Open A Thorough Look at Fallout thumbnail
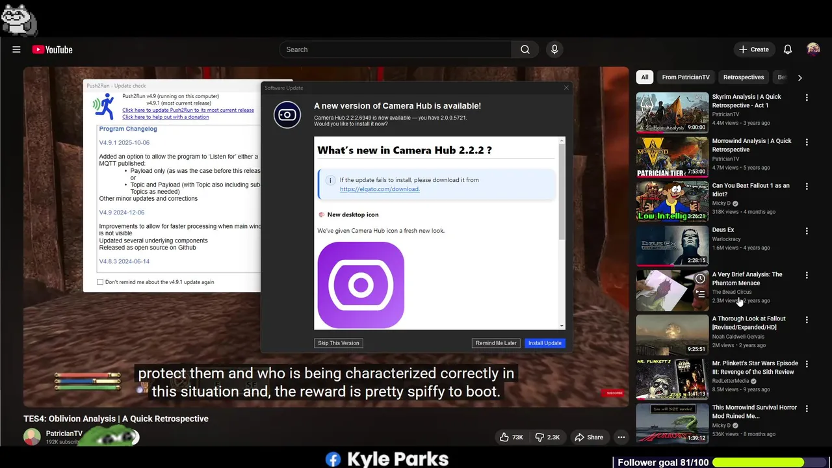This screenshot has height=468, width=832. pos(672,335)
